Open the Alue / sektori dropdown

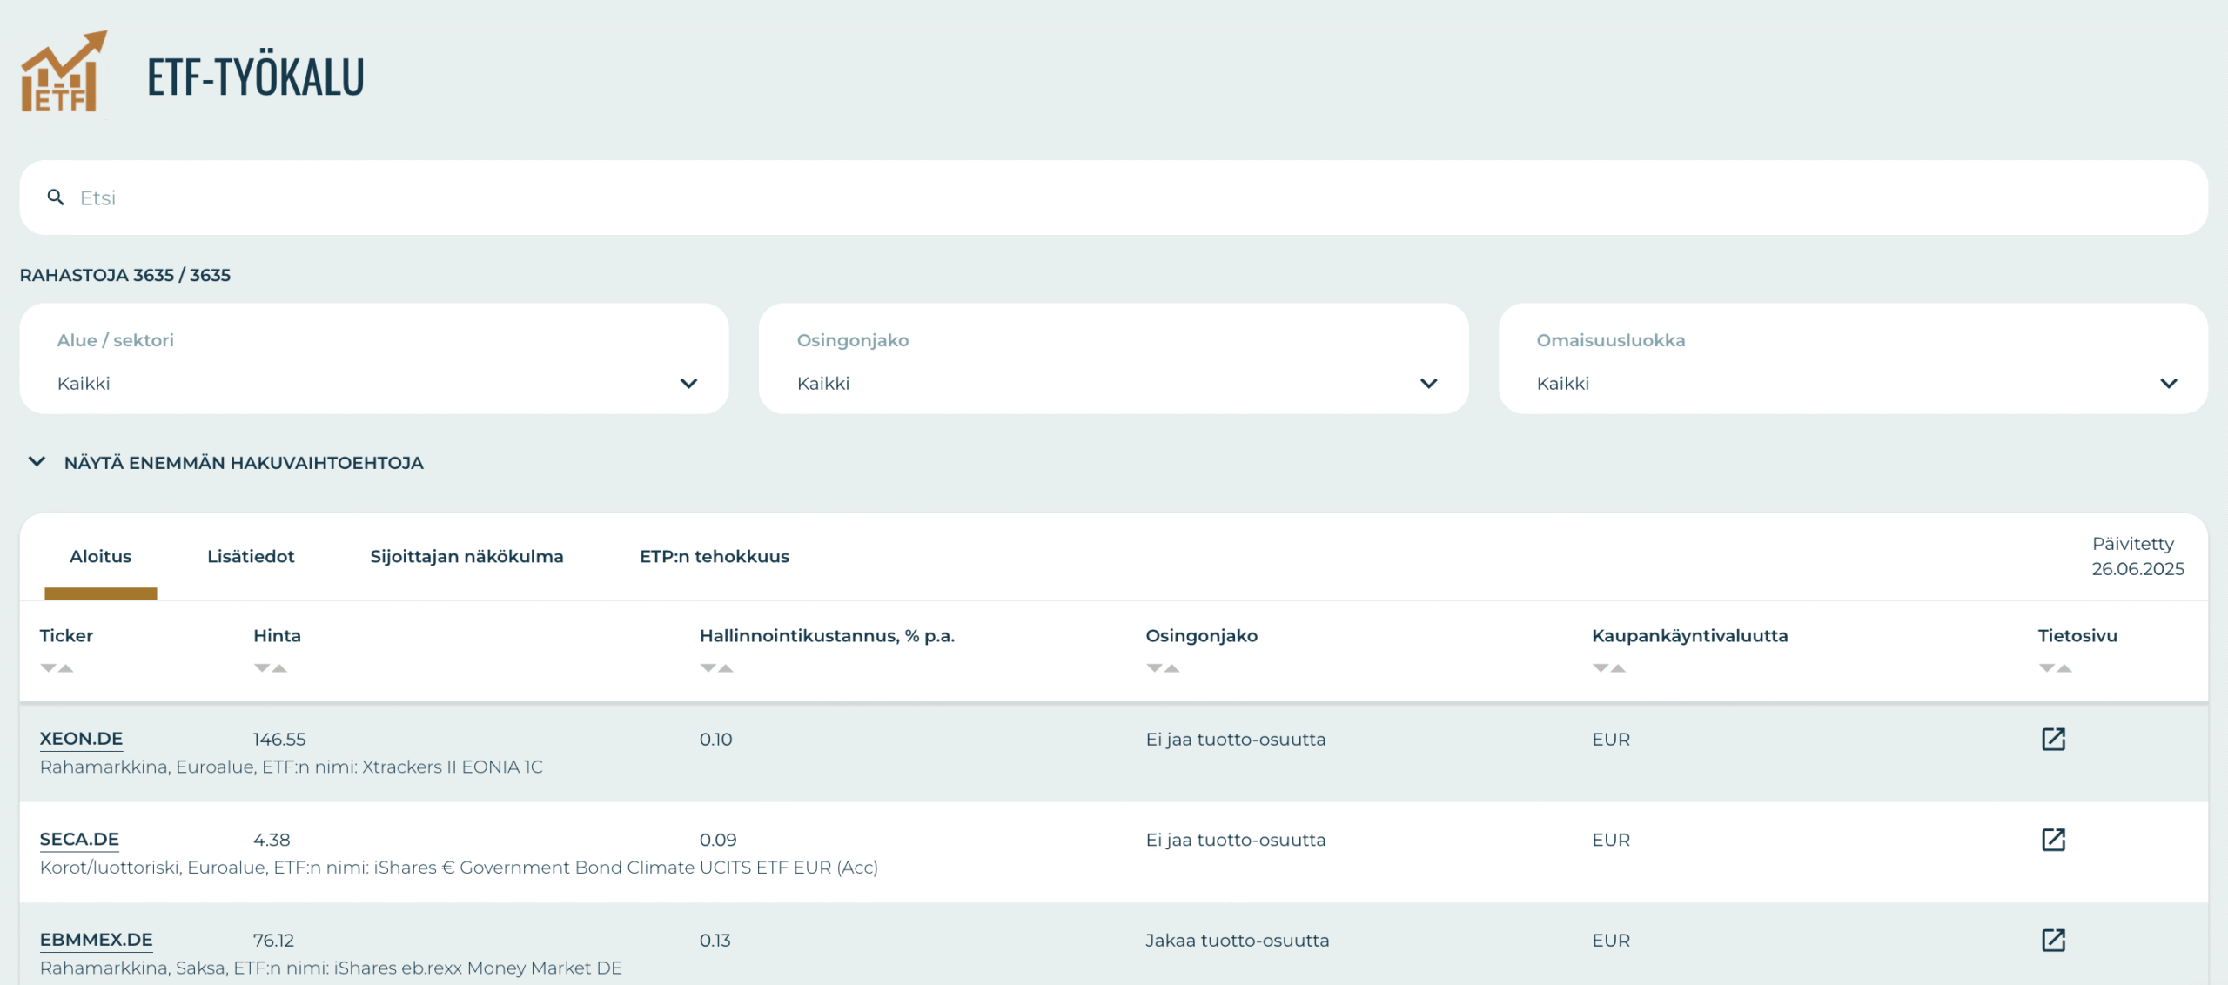pos(374,358)
